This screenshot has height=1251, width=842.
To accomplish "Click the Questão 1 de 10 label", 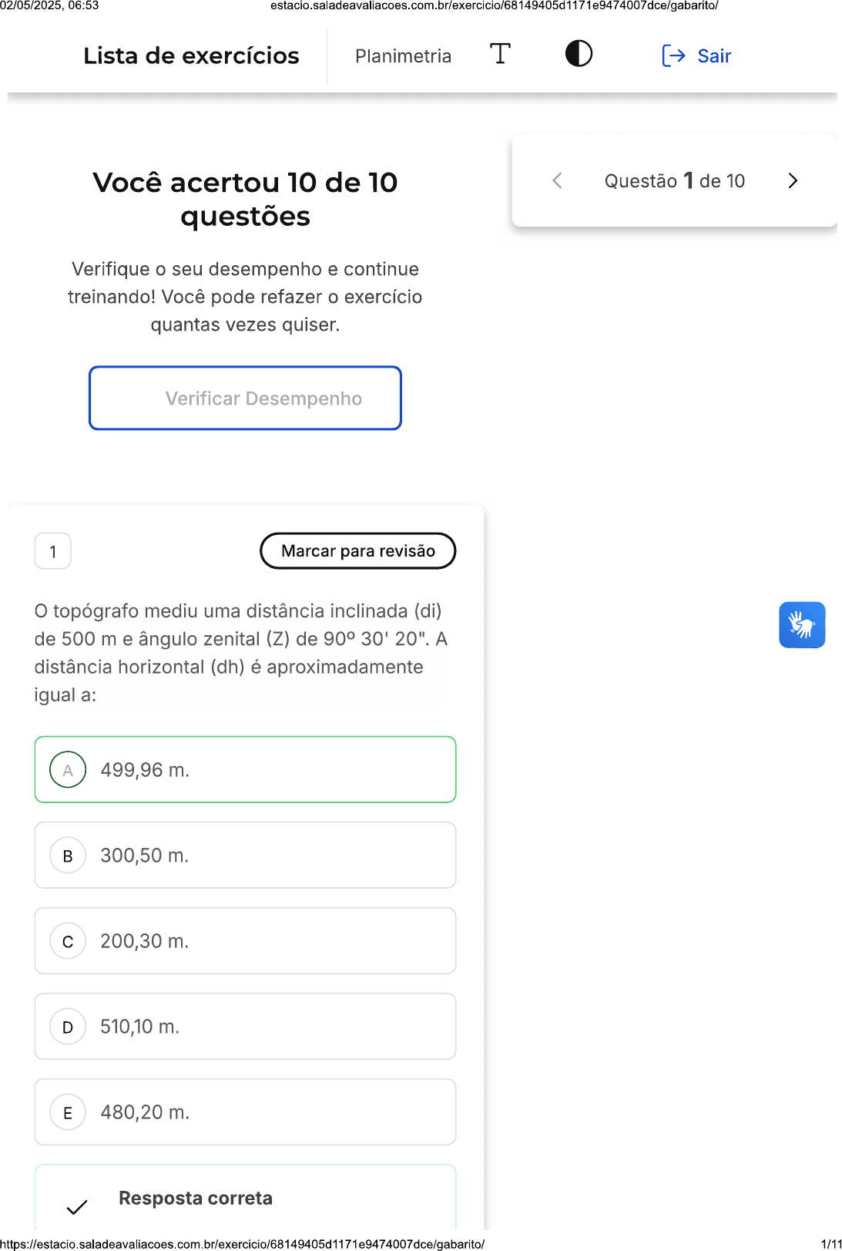I will [x=675, y=181].
